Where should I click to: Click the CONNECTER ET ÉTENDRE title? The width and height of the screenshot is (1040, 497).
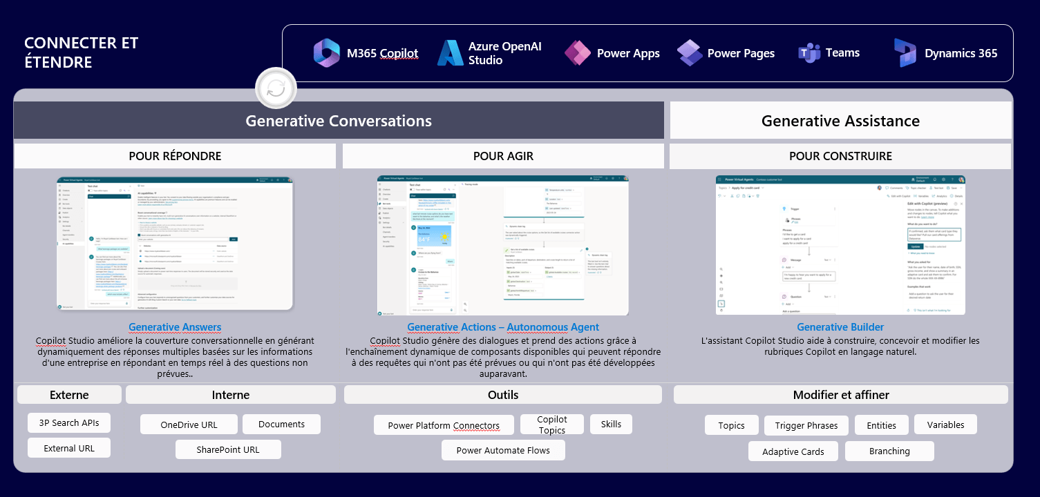pos(82,52)
